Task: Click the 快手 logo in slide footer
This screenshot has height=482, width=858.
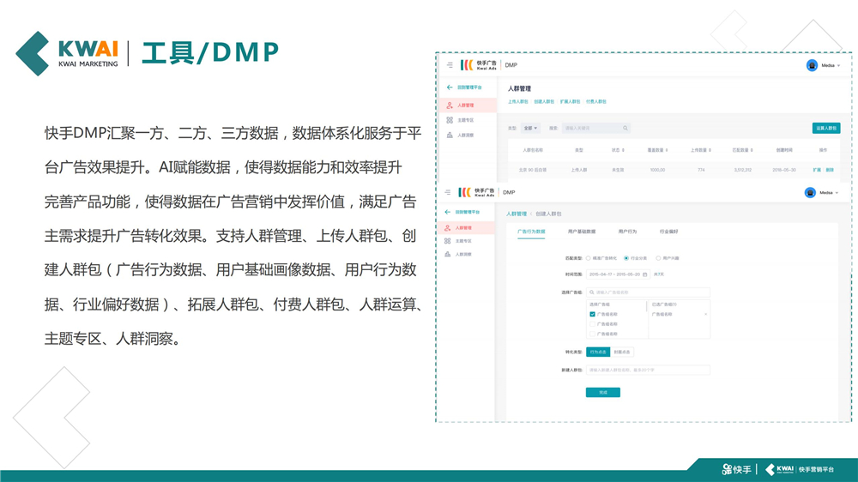Action: [x=736, y=469]
